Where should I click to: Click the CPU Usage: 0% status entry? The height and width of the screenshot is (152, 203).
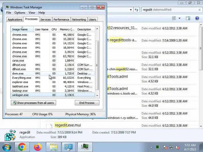coord(42,114)
